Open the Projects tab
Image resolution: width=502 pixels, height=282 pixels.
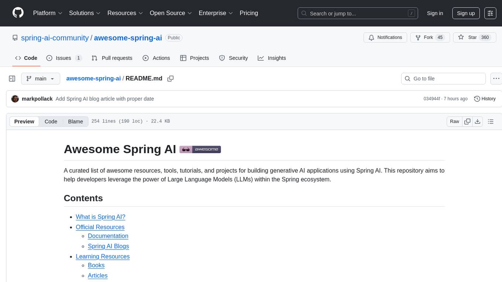point(195,58)
